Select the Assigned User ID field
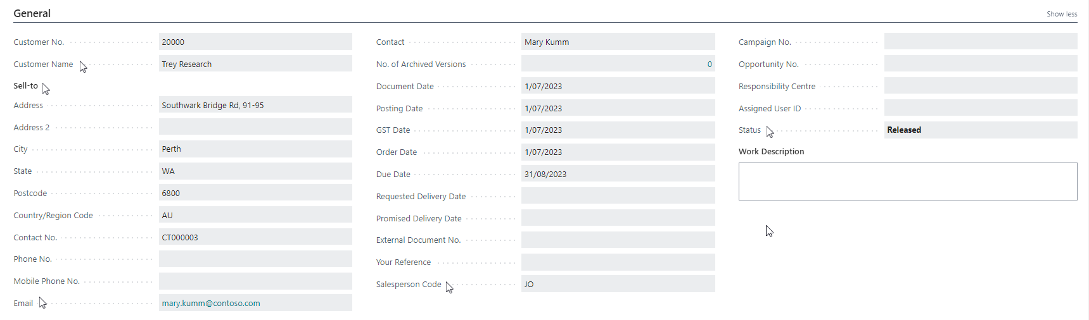1089x320 pixels. [981, 108]
